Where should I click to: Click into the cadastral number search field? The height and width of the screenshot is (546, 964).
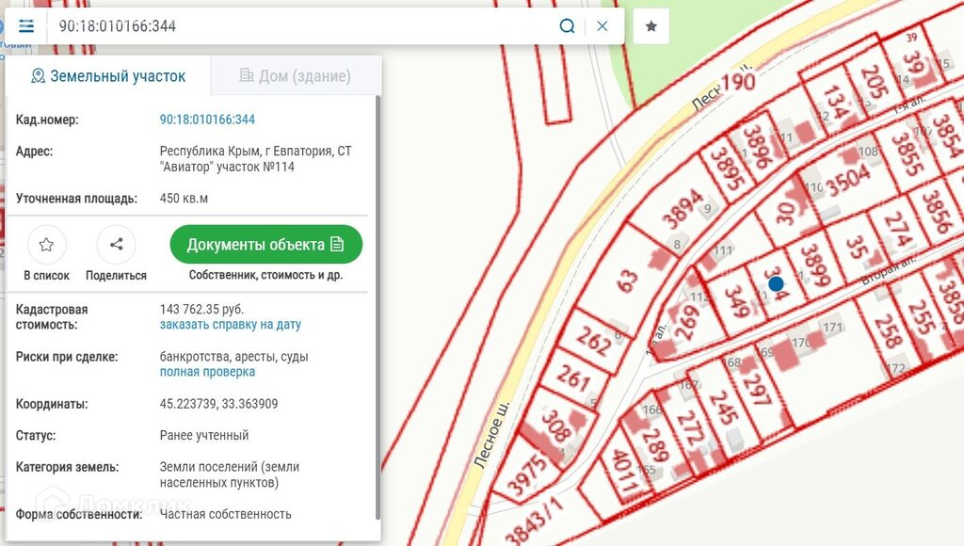(301, 26)
